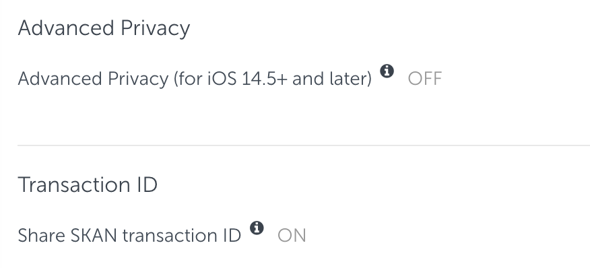Click the info icon beside Advanced Privacy setting
The height and width of the screenshot is (268, 590).
387,71
